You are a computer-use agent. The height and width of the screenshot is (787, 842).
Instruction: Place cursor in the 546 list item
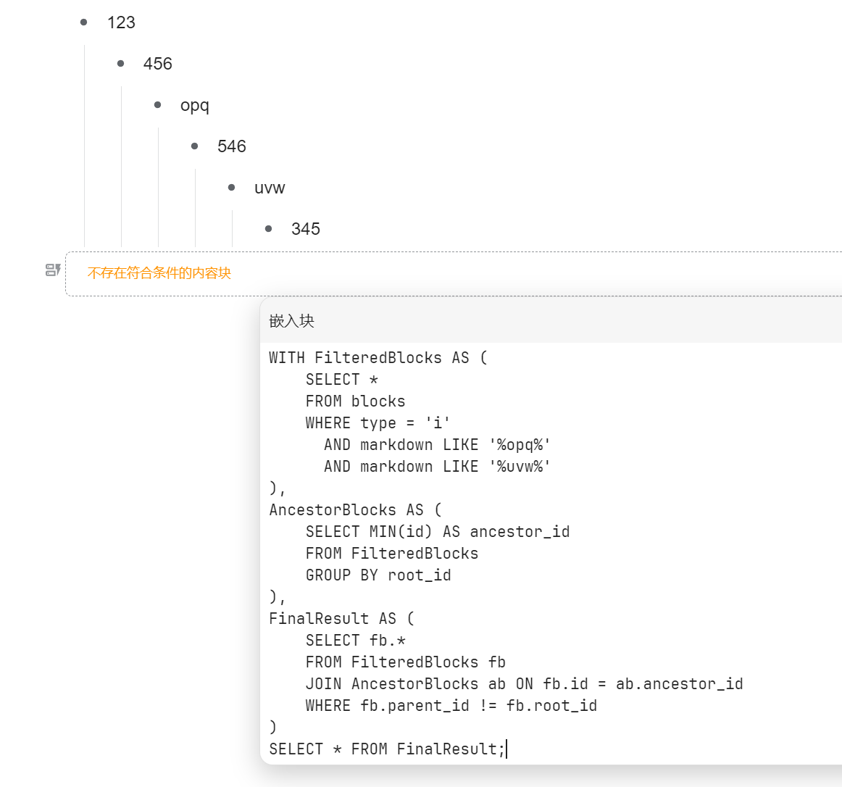[x=231, y=146]
